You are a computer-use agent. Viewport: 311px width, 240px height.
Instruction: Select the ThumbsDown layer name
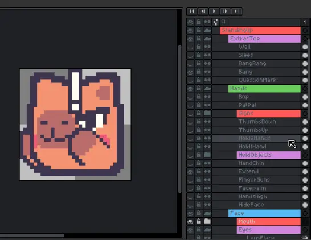[x=257, y=122]
